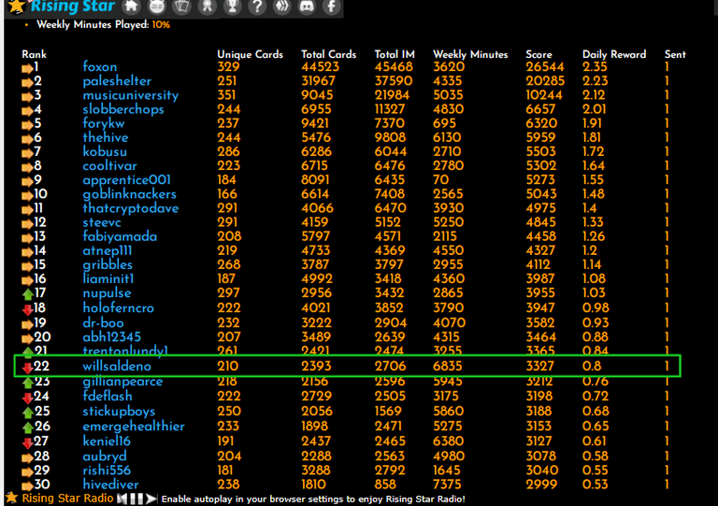This screenshot has height=506, width=718.
Task: Open thatcryptodave player link
Action: coord(131,208)
